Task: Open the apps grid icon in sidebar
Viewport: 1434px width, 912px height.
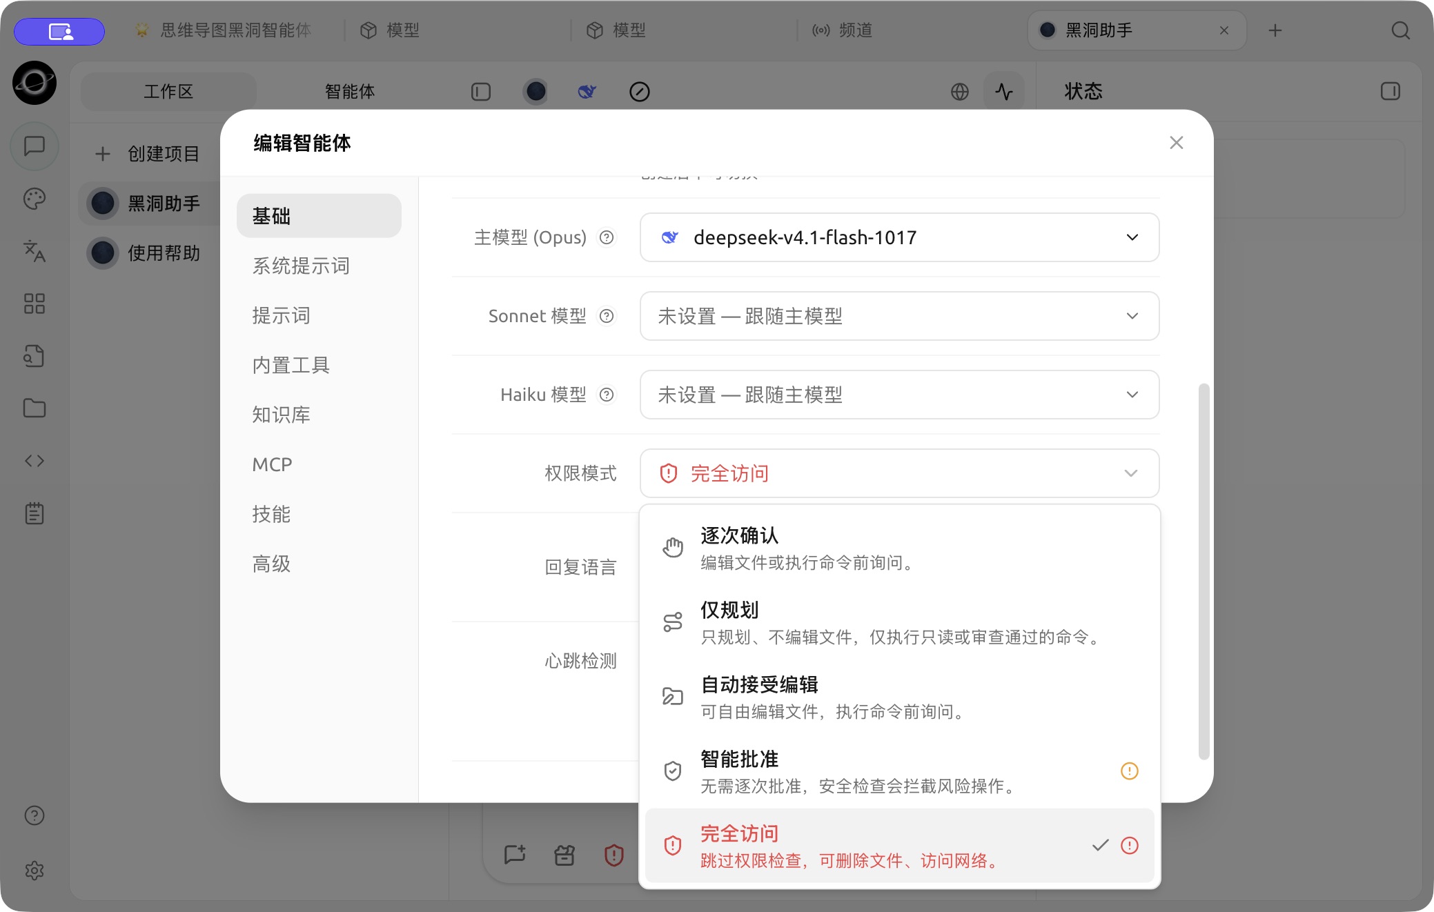Action: pyautogui.click(x=35, y=304)
